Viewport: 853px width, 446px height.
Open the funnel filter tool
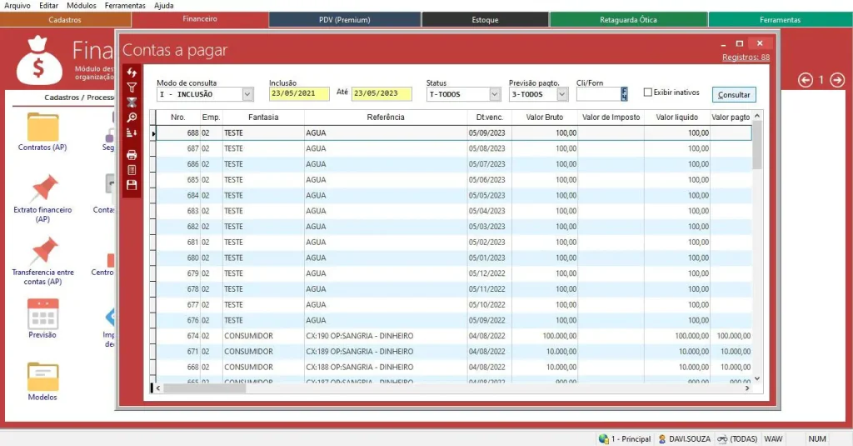pyautogui.click(x=132, y=88)
